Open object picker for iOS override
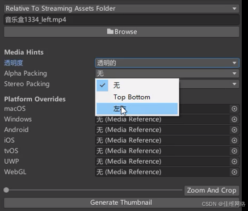 234,140
